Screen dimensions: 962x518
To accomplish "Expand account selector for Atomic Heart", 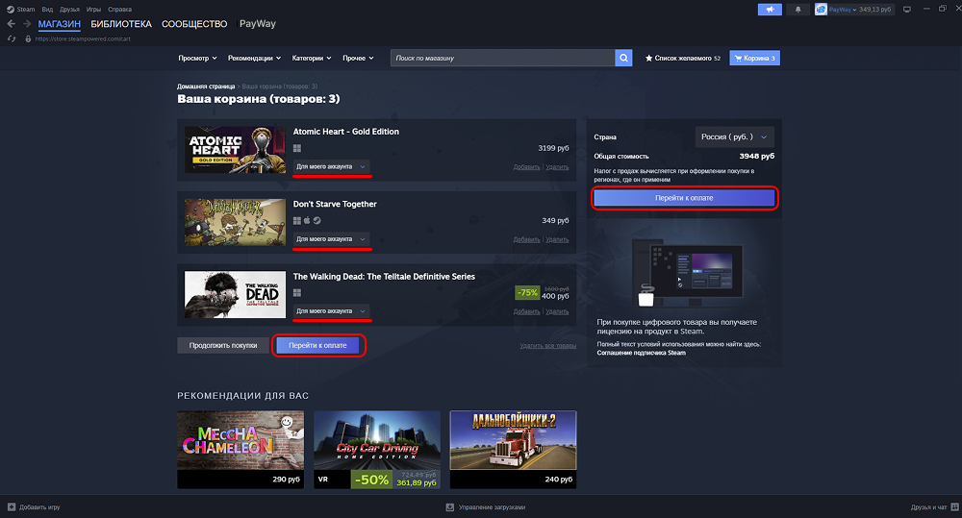I will (x=331, y=167).
